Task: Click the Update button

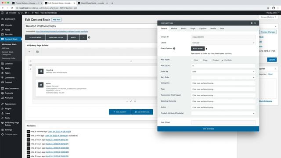Action: [x=272, y=60]
